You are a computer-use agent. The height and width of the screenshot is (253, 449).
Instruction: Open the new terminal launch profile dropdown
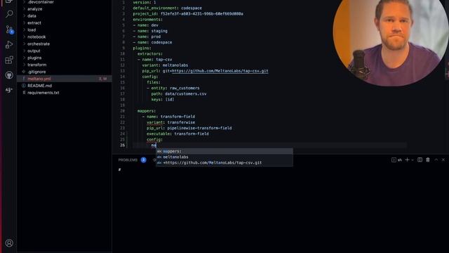[413, 160]
